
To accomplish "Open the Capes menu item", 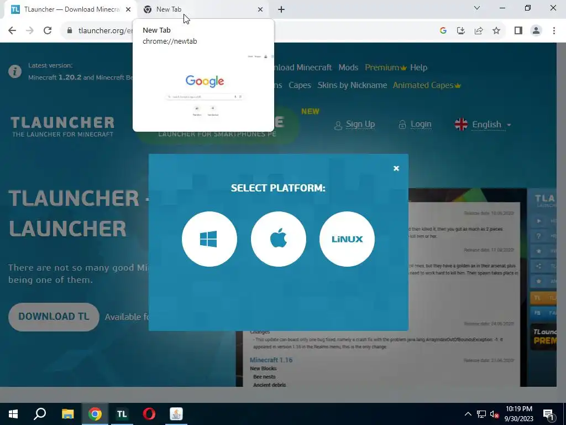I will coord(300,85).
